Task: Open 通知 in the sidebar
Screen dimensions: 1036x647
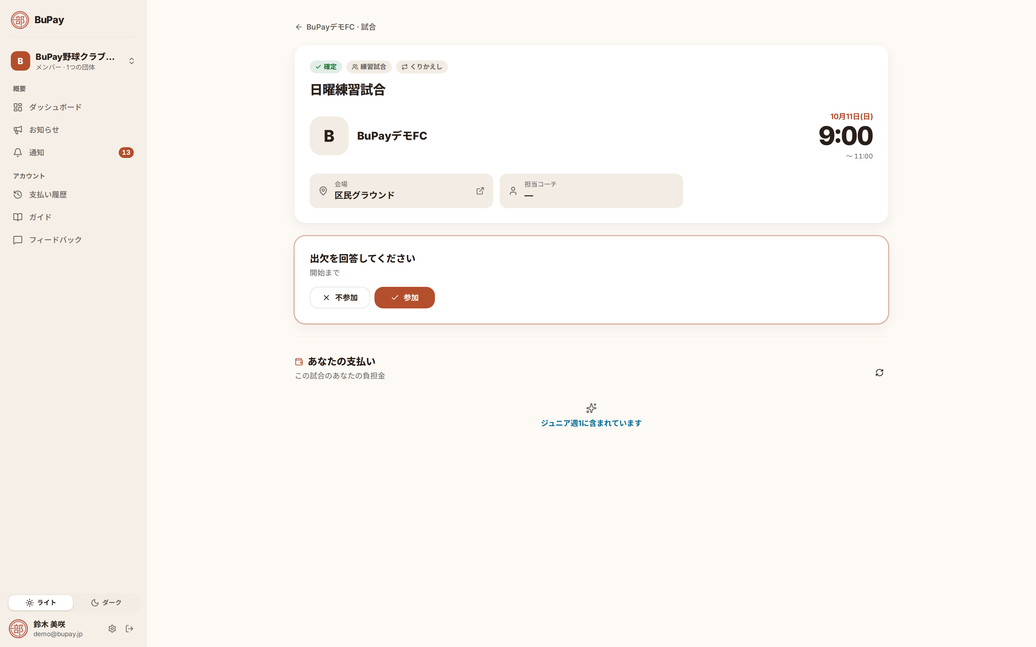Action: click(73, 153)
